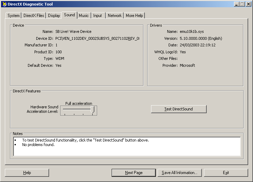
Task: Click Default Device value Yes
Action: [58, 65]
